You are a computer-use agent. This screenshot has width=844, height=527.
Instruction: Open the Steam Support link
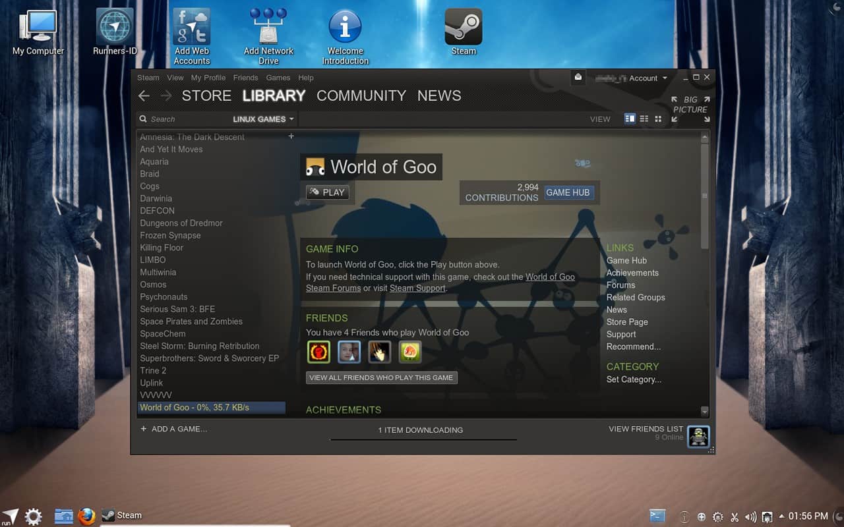click(x=417, y=288)
